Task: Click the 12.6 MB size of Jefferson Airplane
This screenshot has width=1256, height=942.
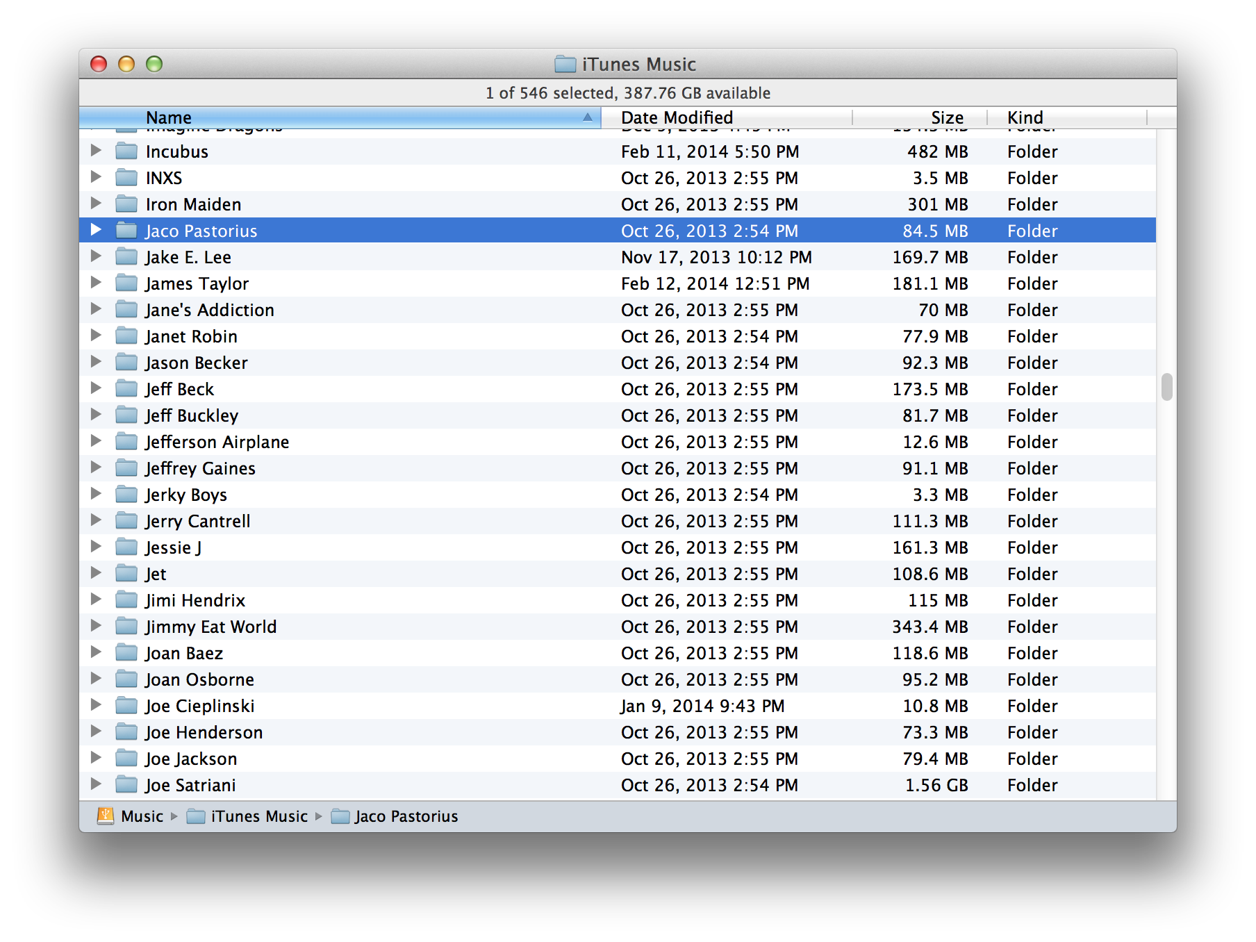Action: (935, 442)
